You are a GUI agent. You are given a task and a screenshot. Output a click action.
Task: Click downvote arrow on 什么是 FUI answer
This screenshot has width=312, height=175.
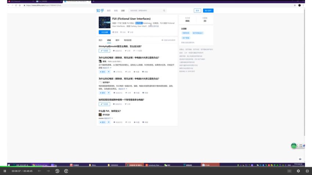pos(109,122)
